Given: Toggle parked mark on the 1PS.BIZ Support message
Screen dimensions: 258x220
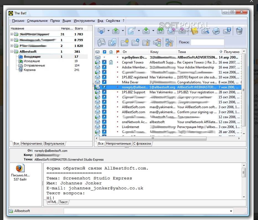Looking at the screenshot, I should (104, 92).
